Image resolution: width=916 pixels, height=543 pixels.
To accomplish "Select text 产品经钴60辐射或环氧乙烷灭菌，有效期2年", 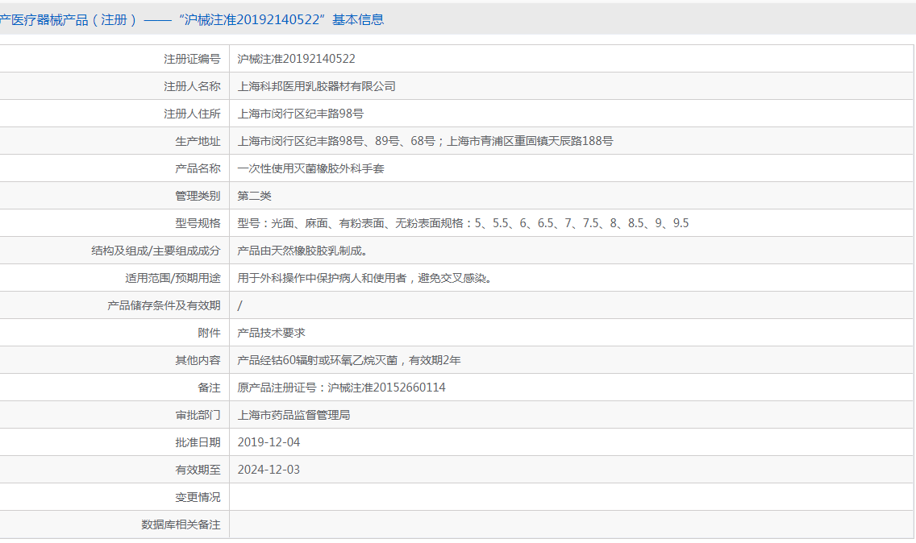I will [349, 361].
